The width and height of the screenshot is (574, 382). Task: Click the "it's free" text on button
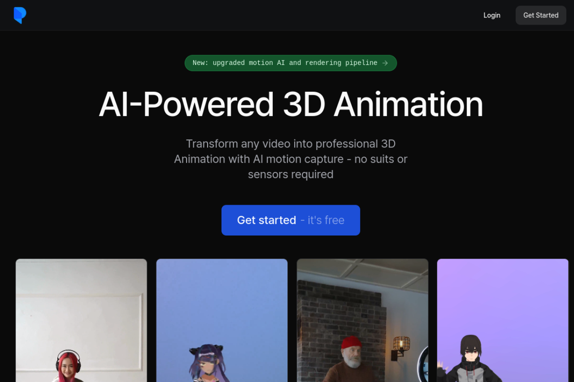point(326,220)
